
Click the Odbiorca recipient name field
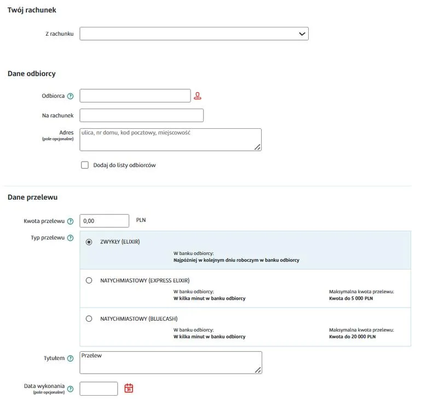click(134, 95)
